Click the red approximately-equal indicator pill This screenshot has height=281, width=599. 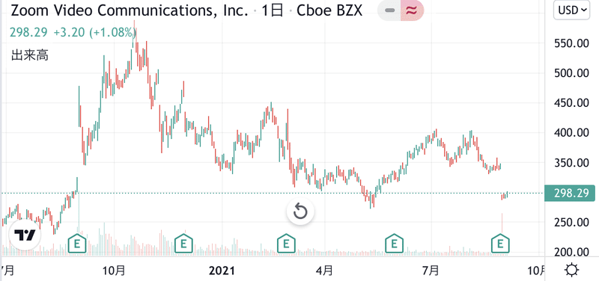pyautogui.click(x=412, y=10)
